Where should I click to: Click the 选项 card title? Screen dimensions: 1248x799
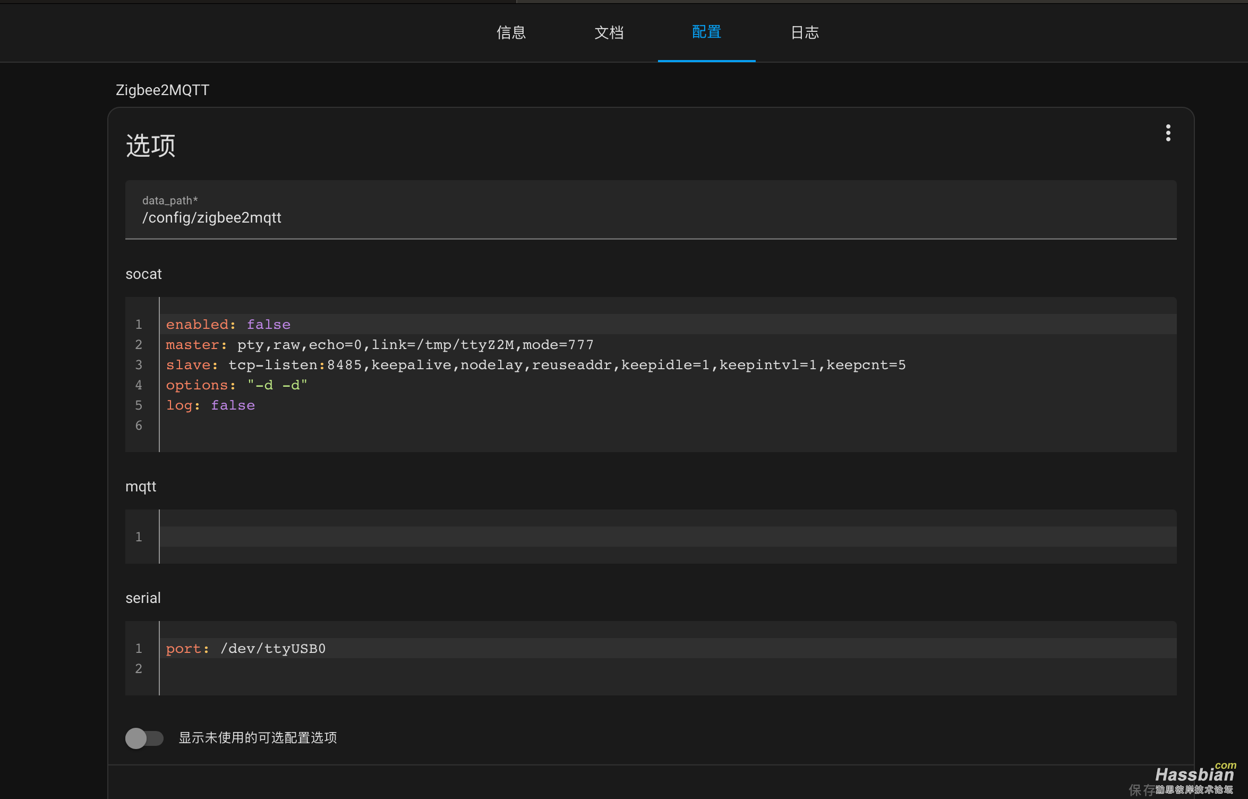point(150,145)
